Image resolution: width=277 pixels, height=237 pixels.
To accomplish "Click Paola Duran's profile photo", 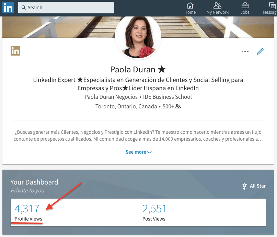I will (138, 37).
